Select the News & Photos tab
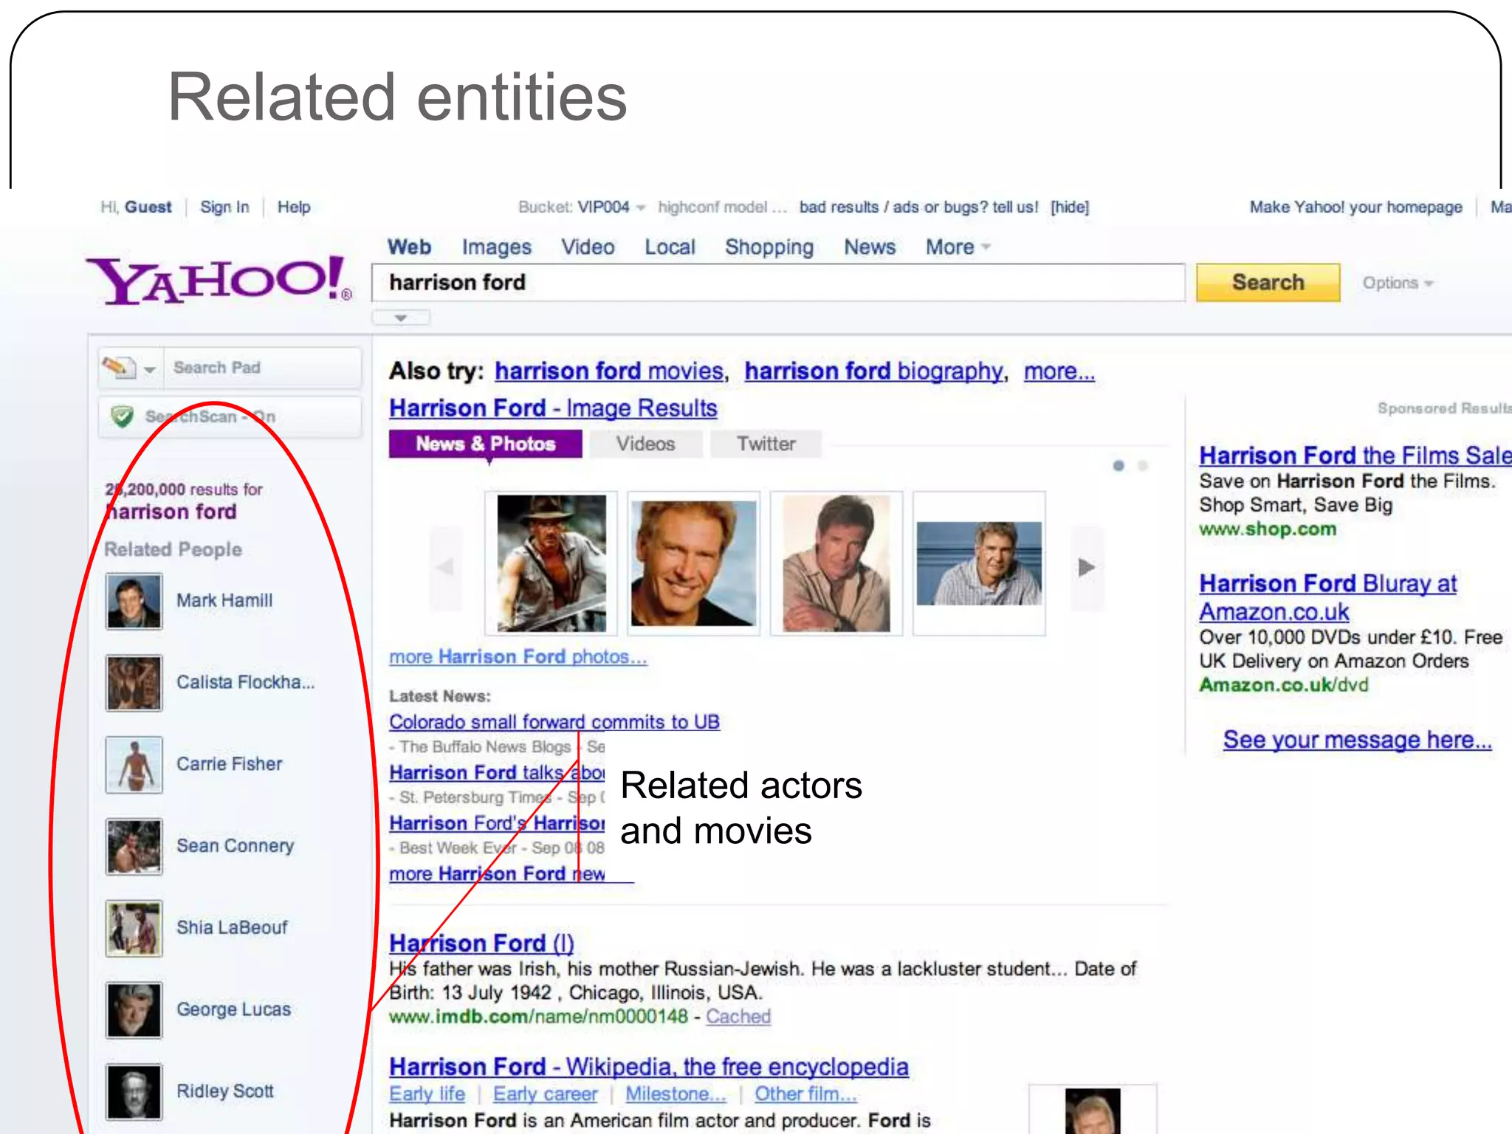The height and width of the screenshot is (1134, 1512). (485, 444)
